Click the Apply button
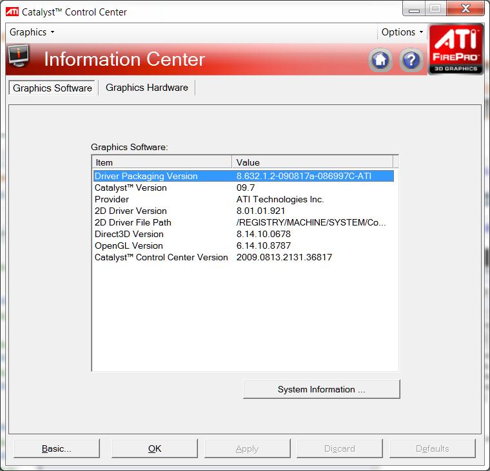The height and width of the screenshot is (471, 490). point(247,448)
